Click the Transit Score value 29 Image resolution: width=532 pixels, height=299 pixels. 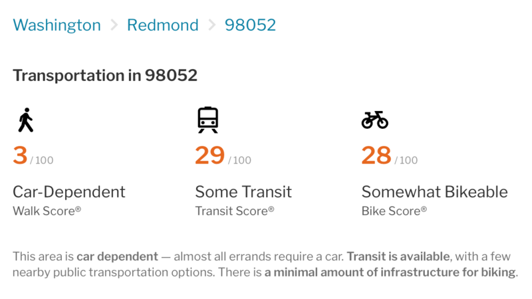(x=210, y=155)
